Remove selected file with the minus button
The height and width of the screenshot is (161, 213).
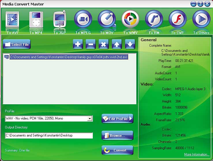[91, 44]
